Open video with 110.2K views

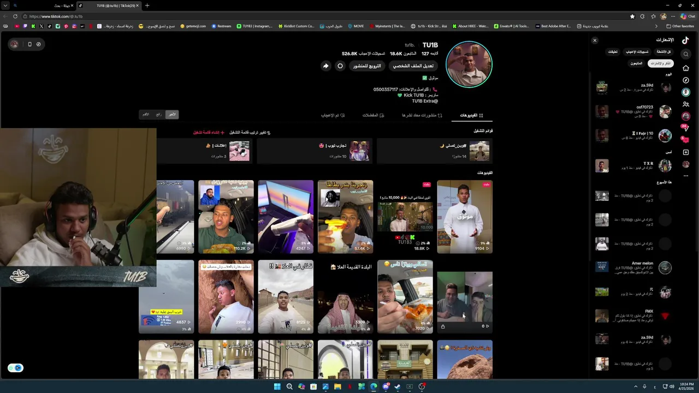pyautogui.click(x=226, y=217)
